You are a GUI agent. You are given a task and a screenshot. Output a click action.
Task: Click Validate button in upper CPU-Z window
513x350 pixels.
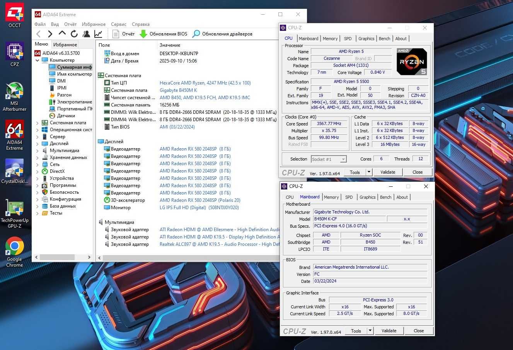pos(388,172)
